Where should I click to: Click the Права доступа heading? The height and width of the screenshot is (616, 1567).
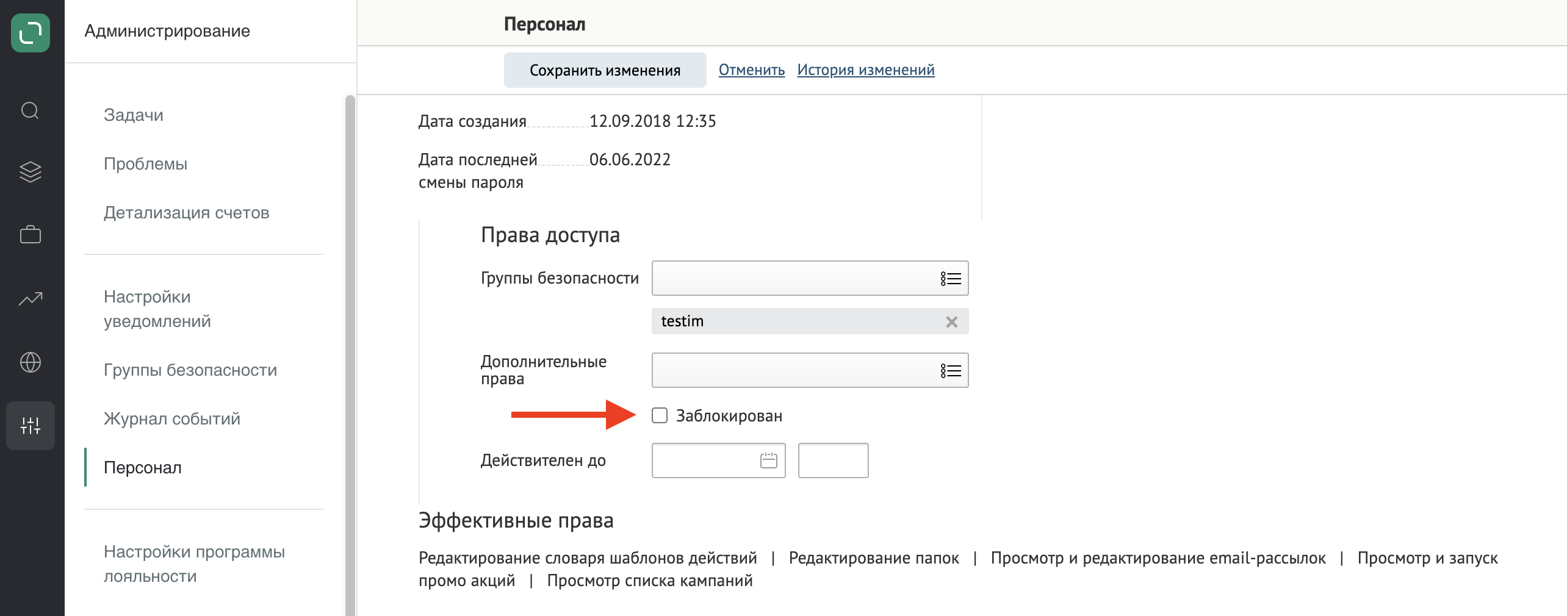(550, 235)
